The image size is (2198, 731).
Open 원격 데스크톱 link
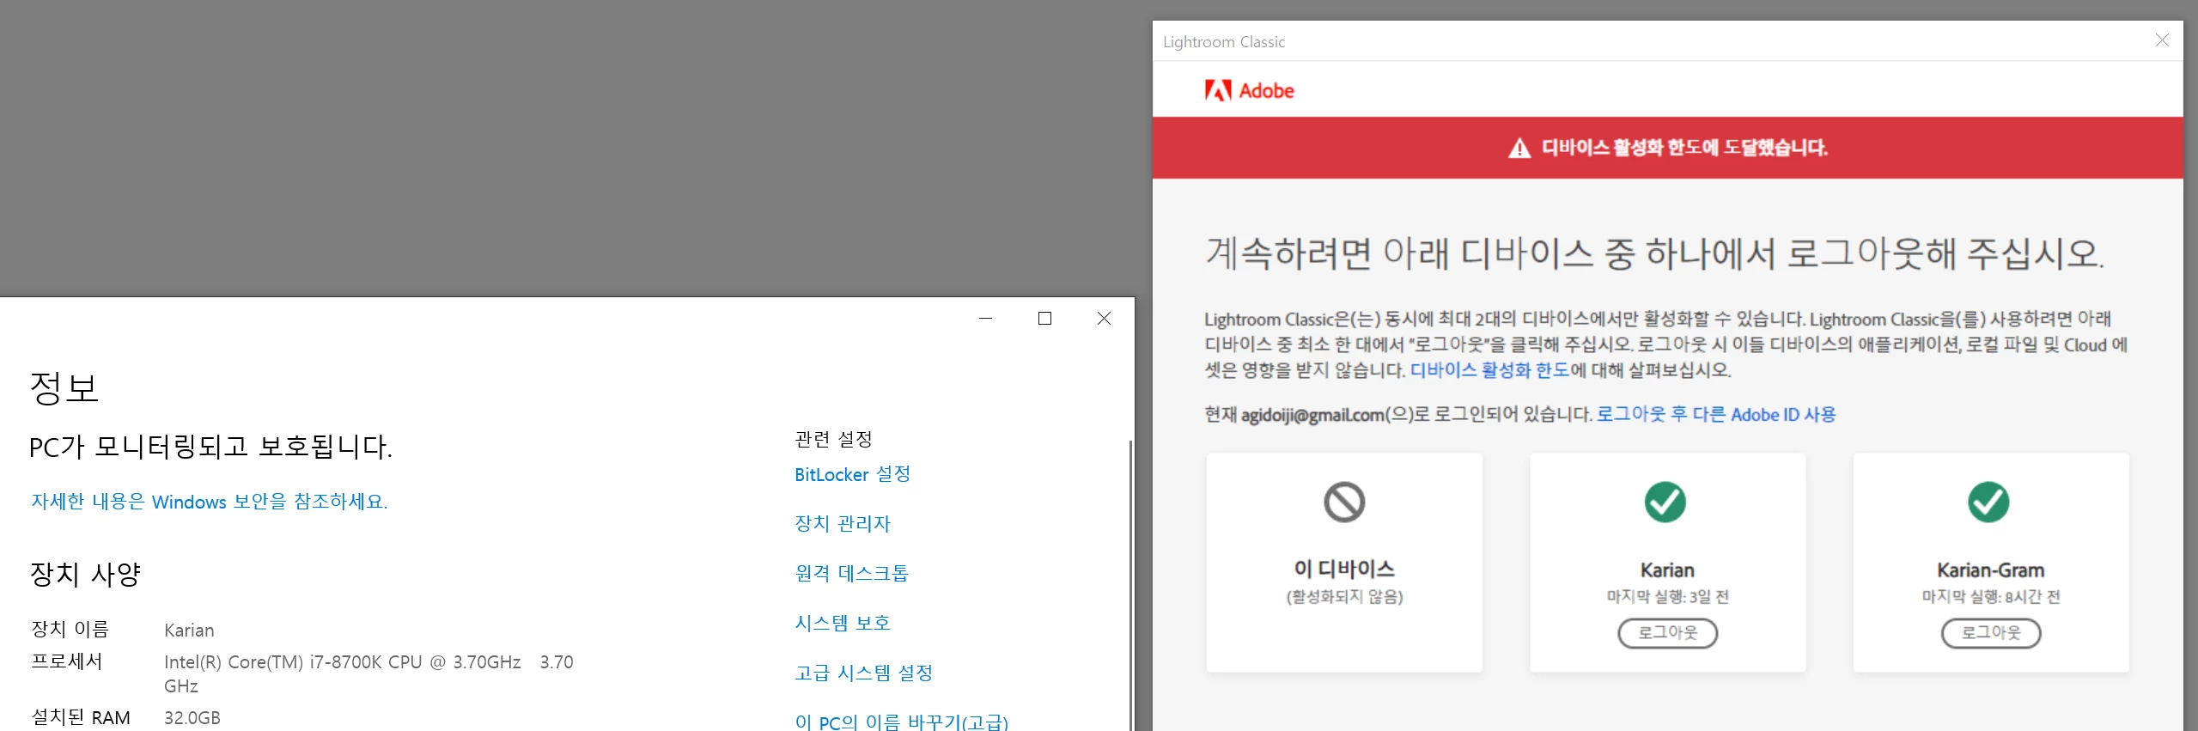[851, 573]
